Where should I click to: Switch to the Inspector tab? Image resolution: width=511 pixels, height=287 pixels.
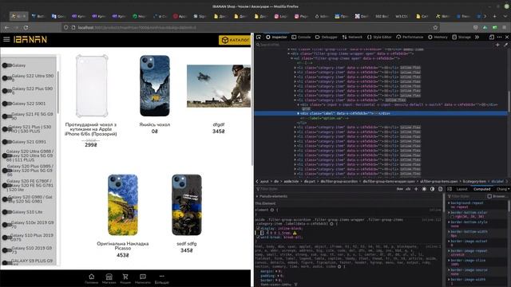pyautogui.click(x=276, y=37)
